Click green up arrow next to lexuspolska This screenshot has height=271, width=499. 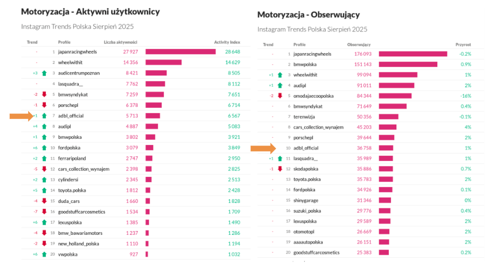pyautogui.click(x=44, y=223)
